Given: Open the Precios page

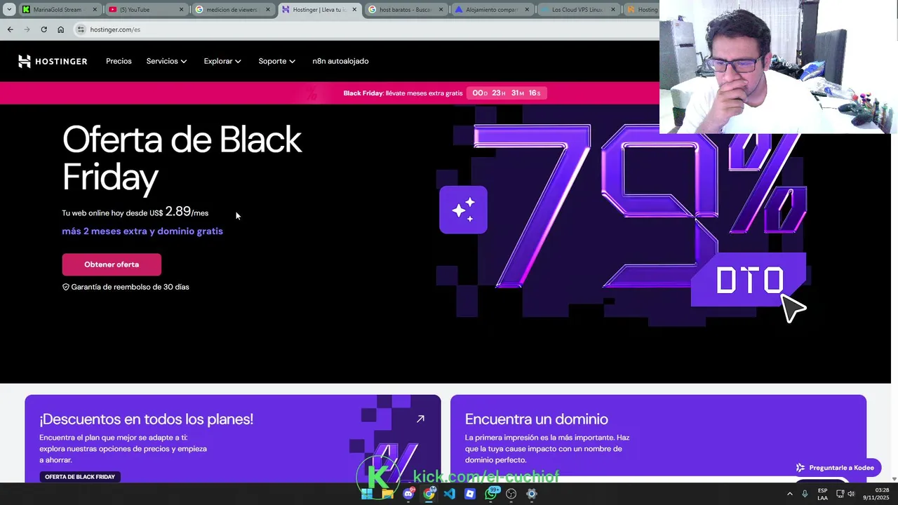Looking at the screenshot, I should (x=119, y=61).
